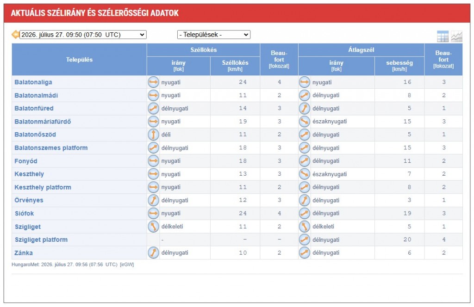Click Siófok average wind direction icon
This screenshot has width=474, height=307.
(305, 214)
